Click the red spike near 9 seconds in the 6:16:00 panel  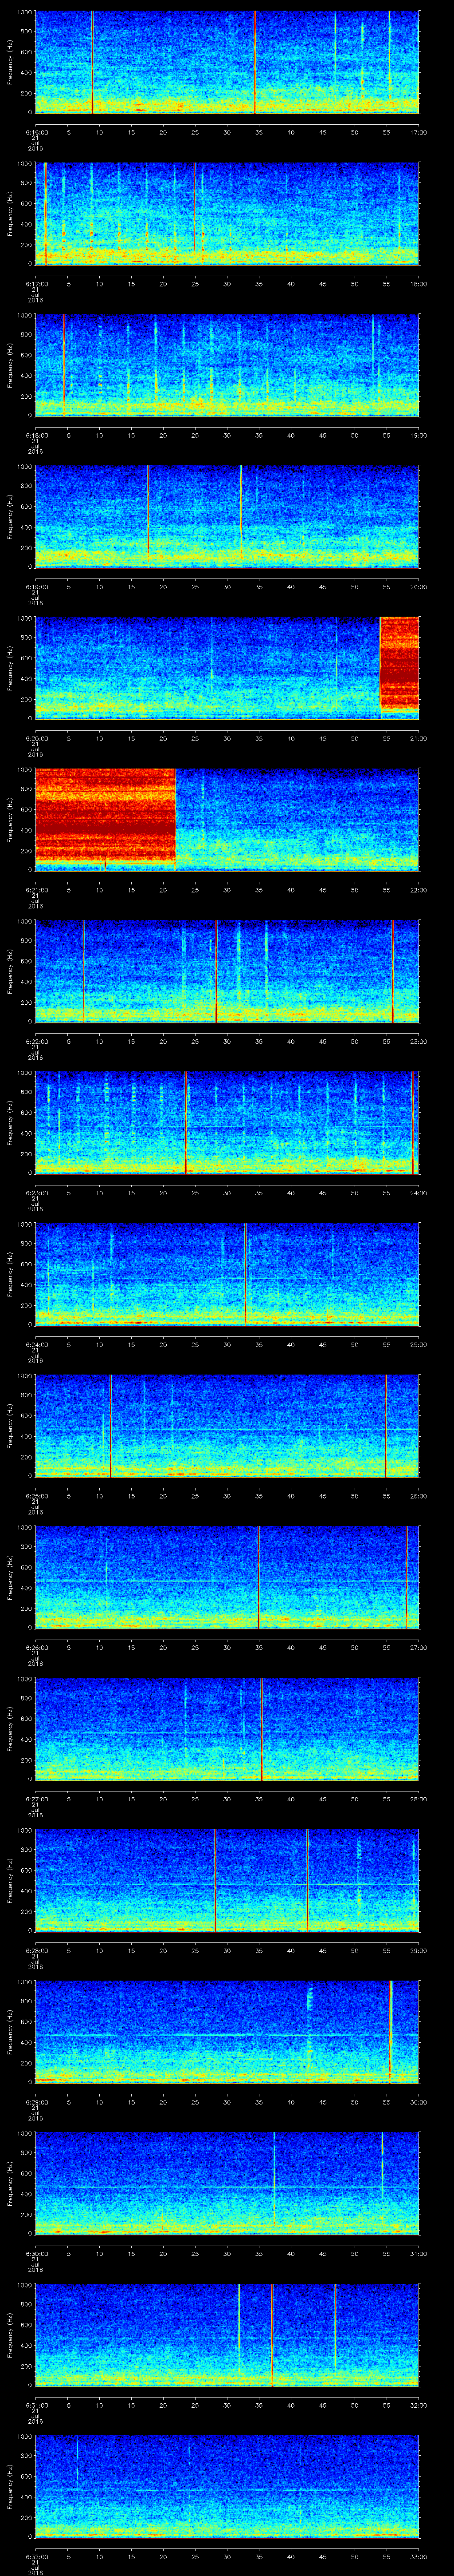click(92, 62)
